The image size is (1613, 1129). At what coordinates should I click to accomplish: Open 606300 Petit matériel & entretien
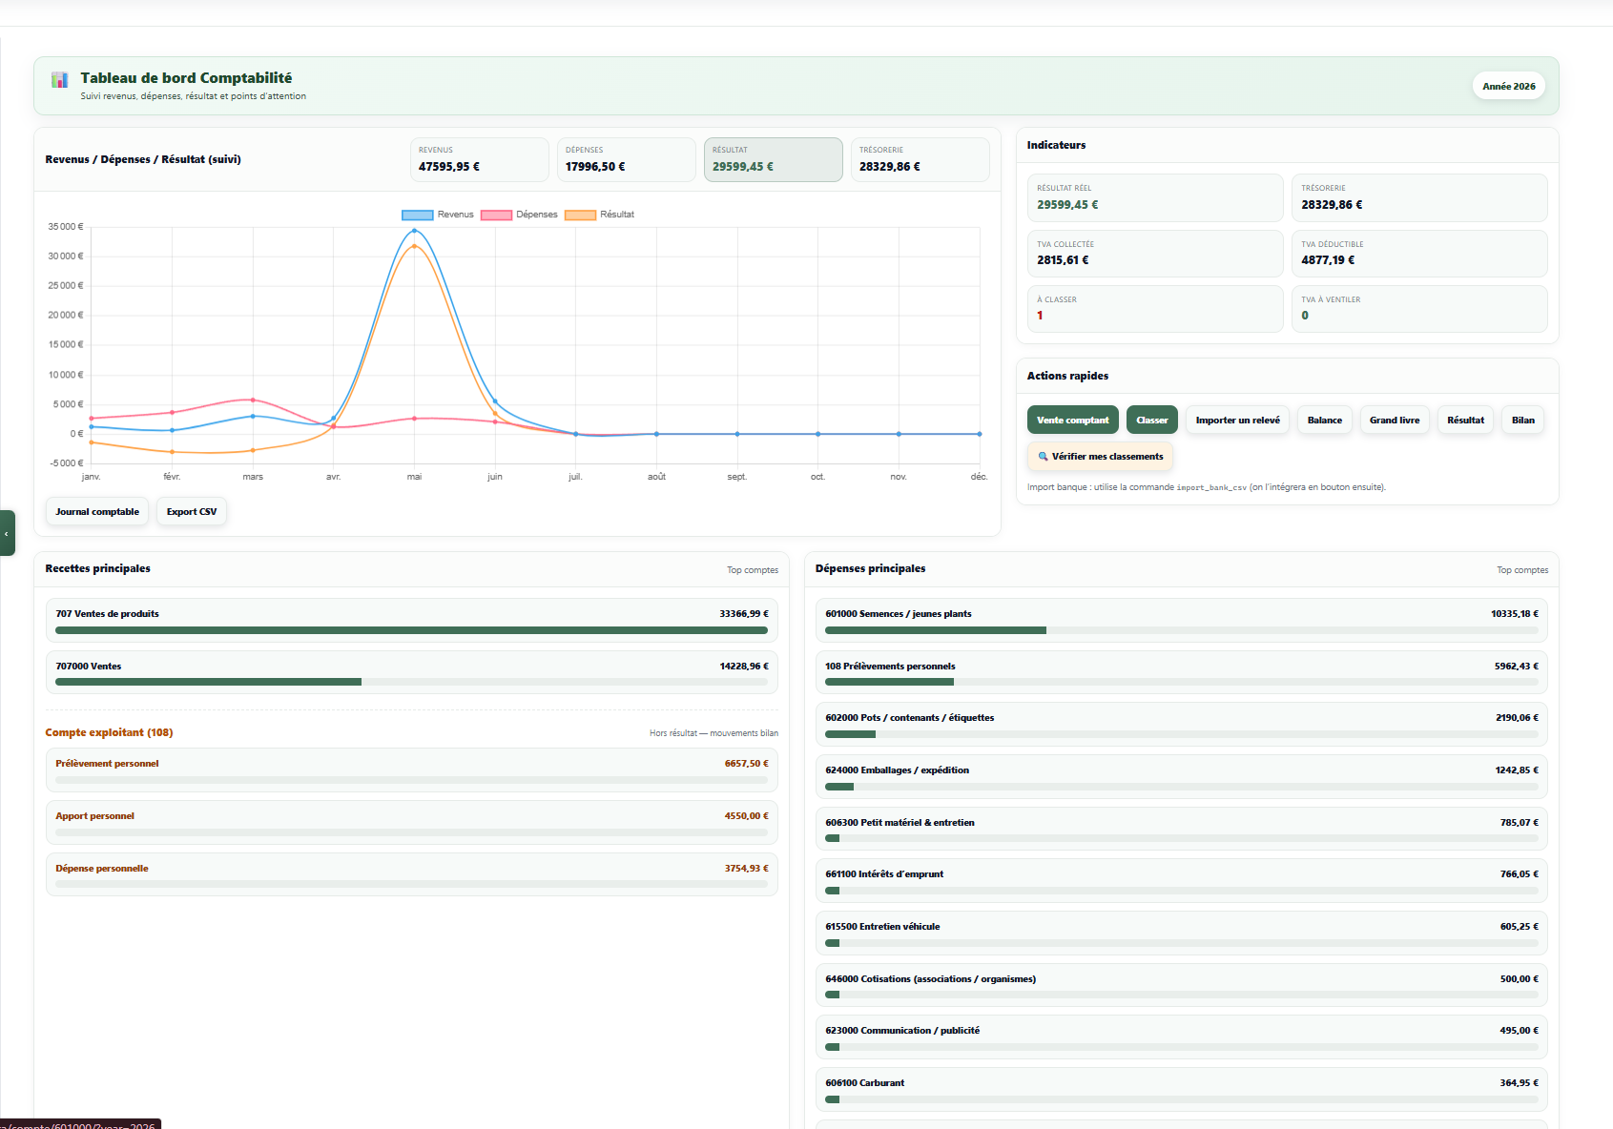1182,829
